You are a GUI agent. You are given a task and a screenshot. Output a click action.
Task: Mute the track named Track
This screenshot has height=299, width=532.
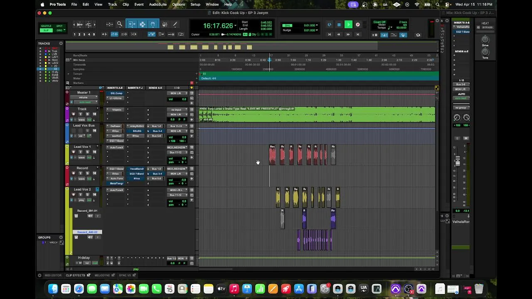[94, 114]
